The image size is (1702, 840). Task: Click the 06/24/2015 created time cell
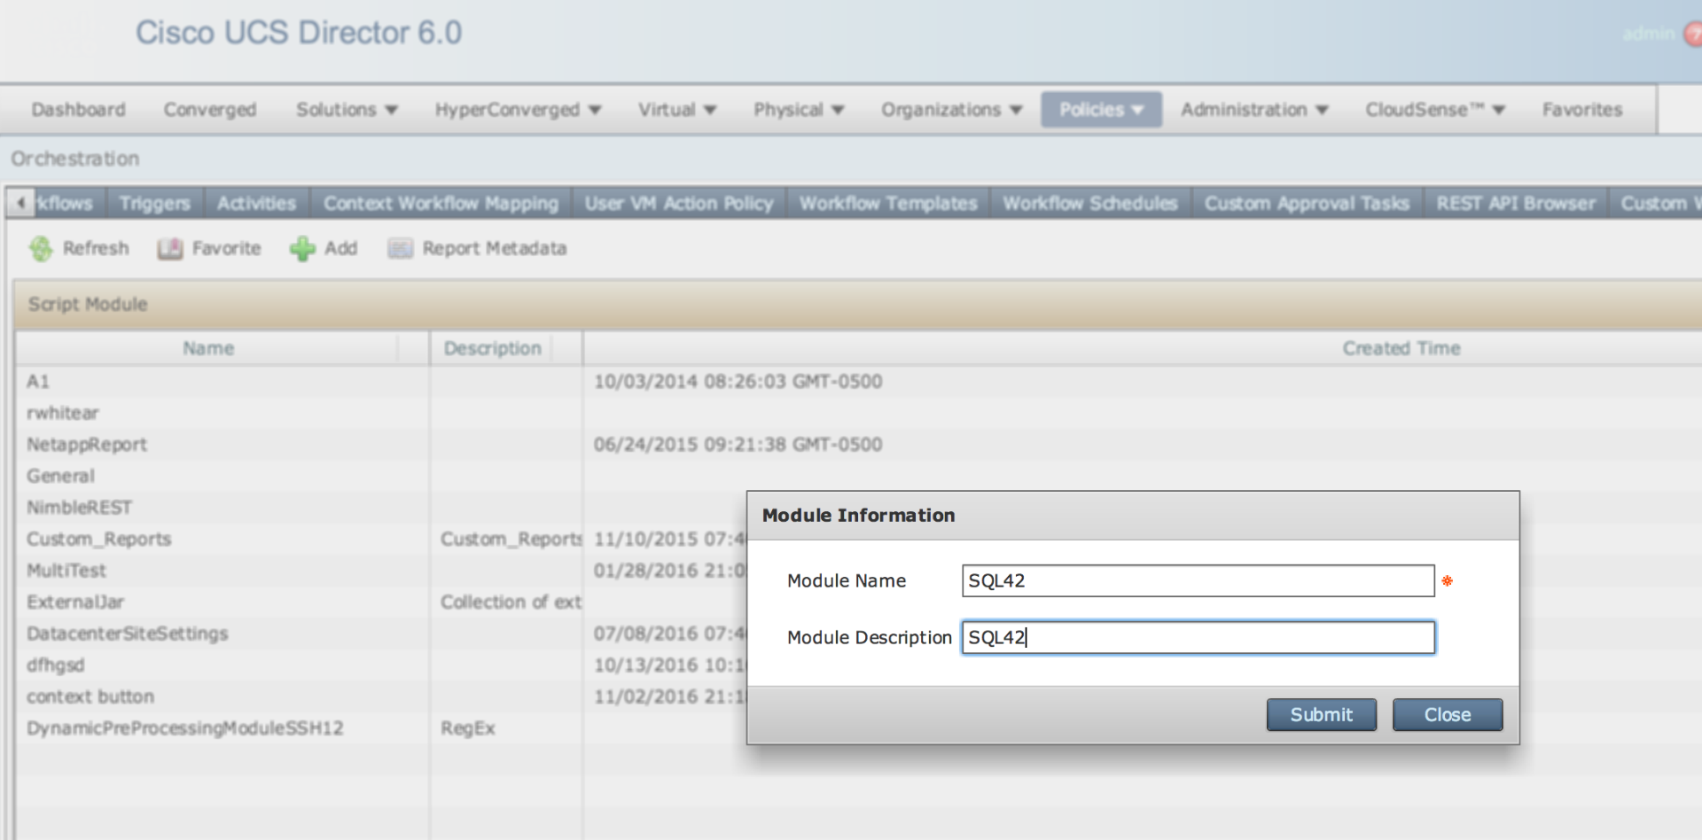click(738, 445)
